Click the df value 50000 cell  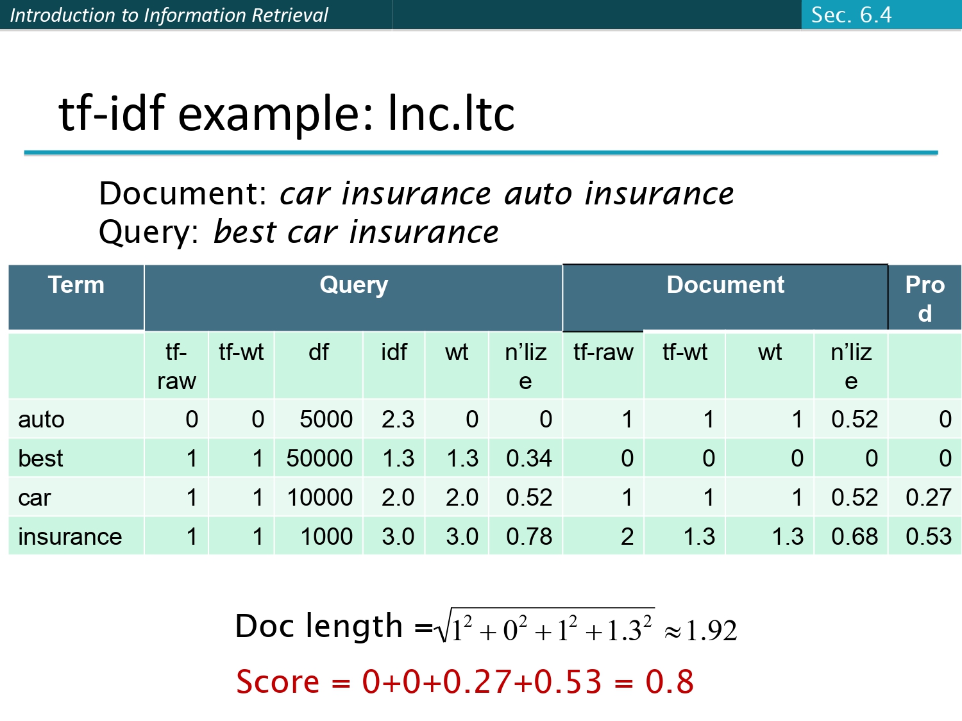pyautogui.click(x=319, y=459)
